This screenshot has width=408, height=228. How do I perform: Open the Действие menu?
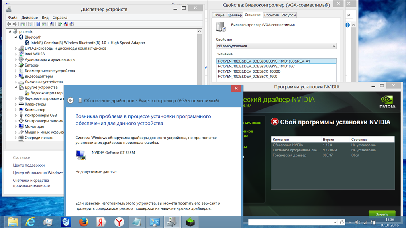tap(29, 18)
